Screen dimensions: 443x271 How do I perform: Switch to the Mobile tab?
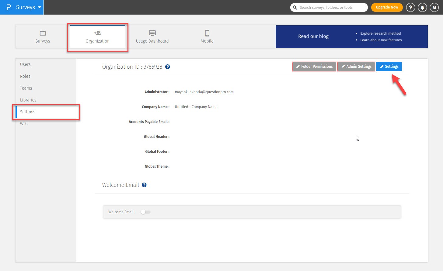tap(207, 36)
